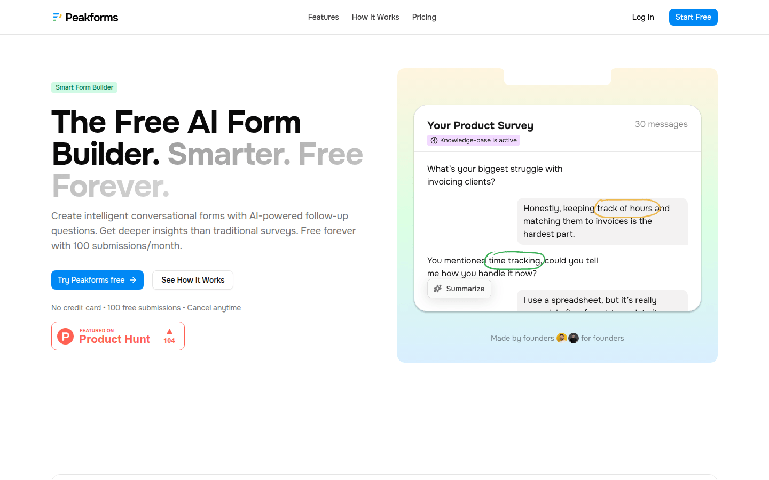Click the Knowledge-base is active badge
Viewport: 769px width, 480px height.
[474, 140]
